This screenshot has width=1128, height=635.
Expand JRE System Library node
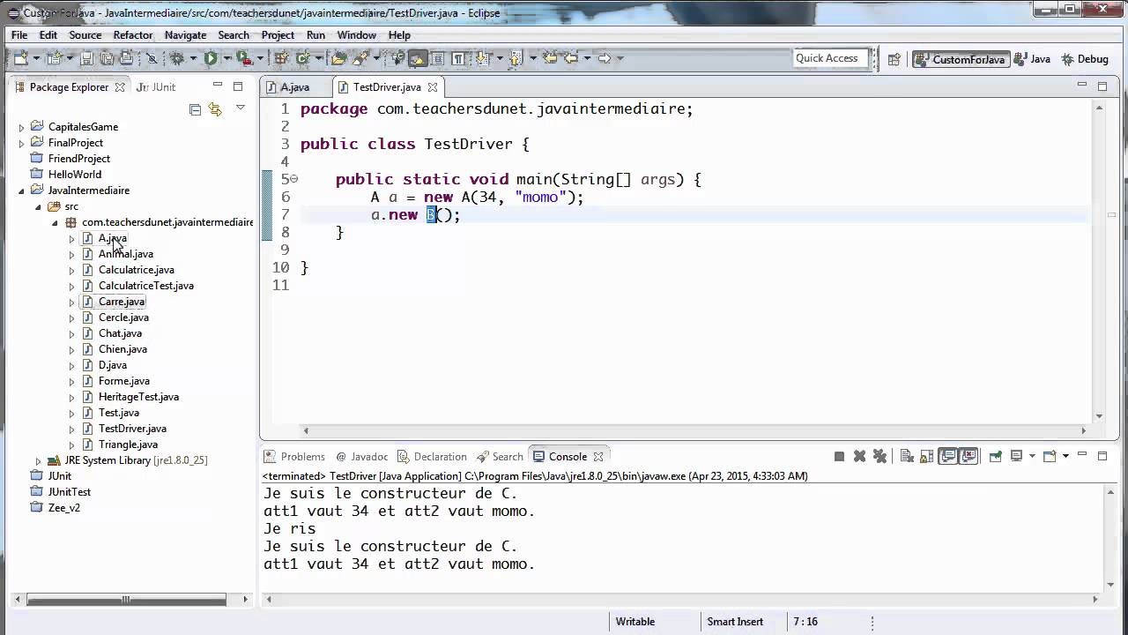[38, 460]
